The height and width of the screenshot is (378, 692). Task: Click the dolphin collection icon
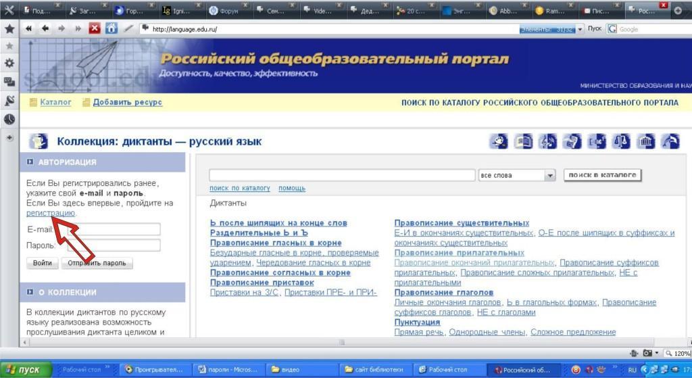point(670,141)
